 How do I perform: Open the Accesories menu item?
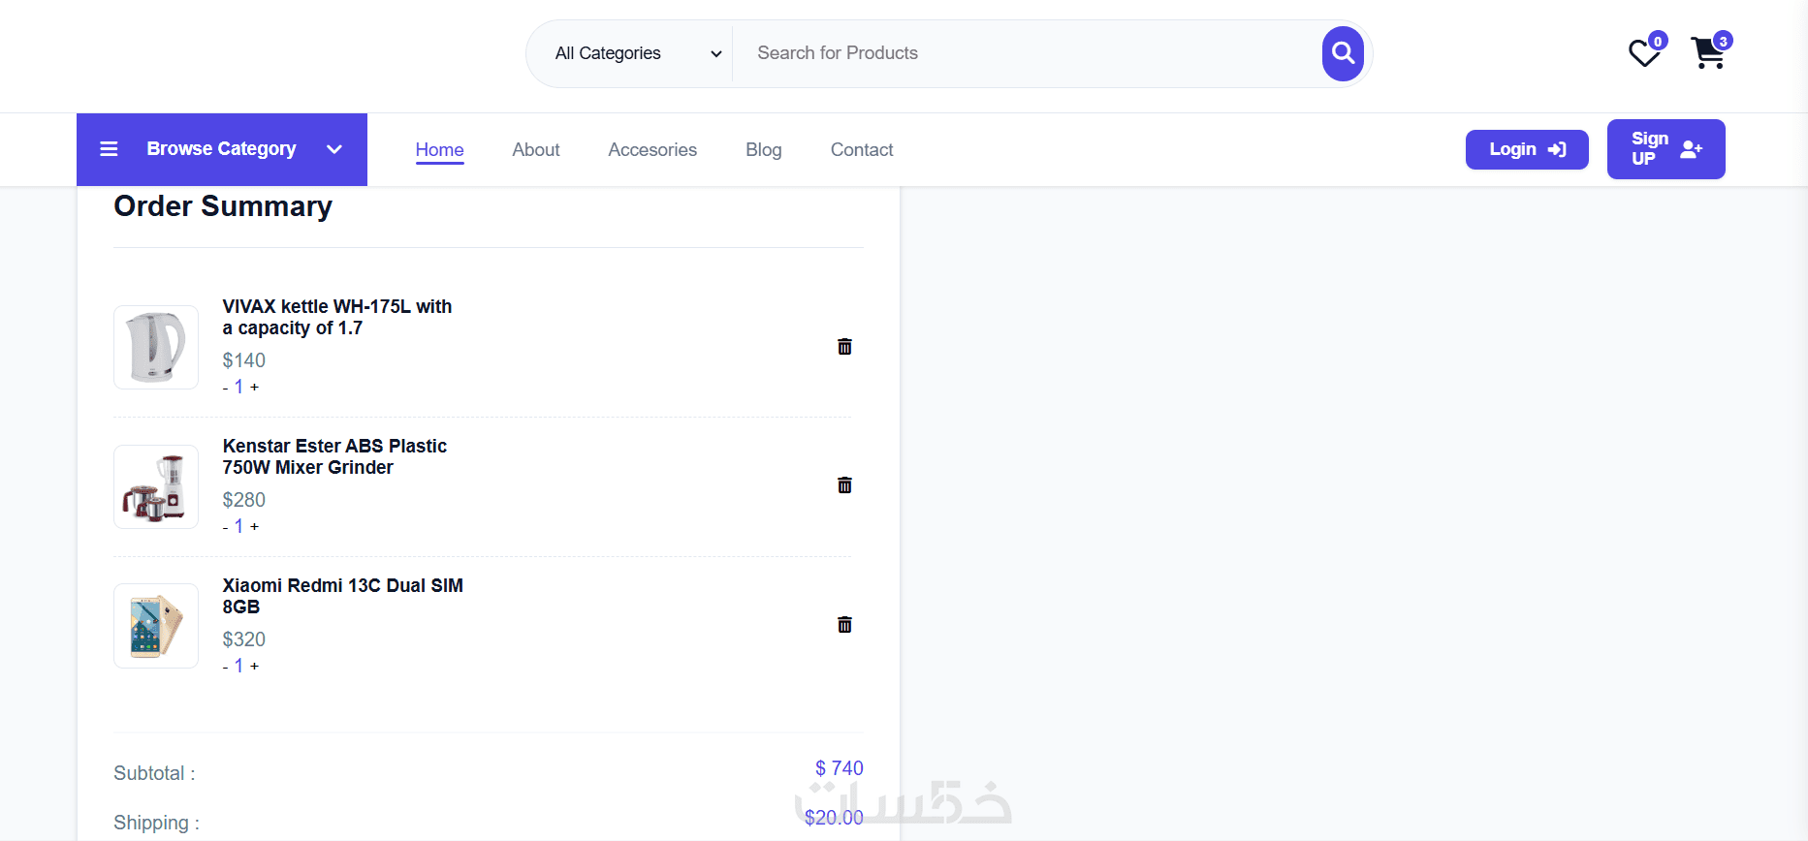[652, 150]
